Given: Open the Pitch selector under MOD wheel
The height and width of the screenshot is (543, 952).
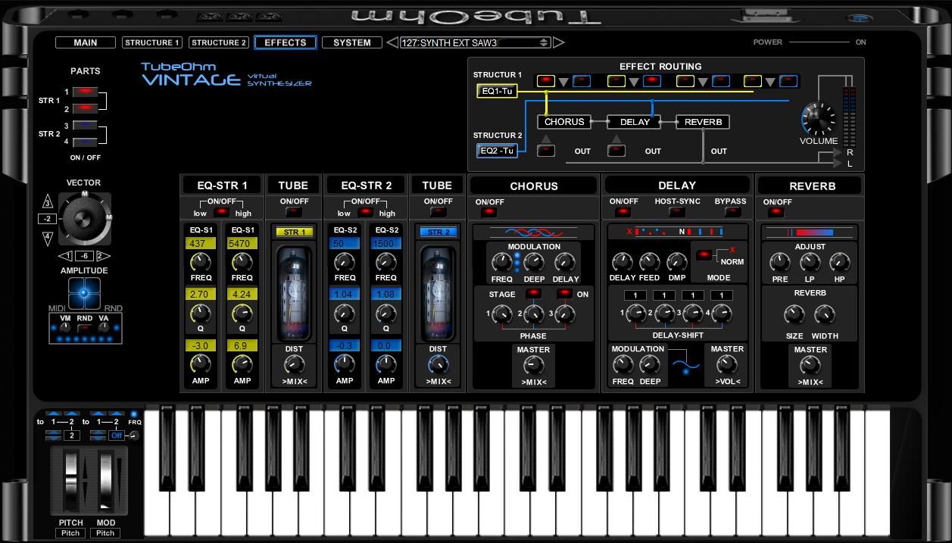Looking at the screenshot, I should [105, 533].
